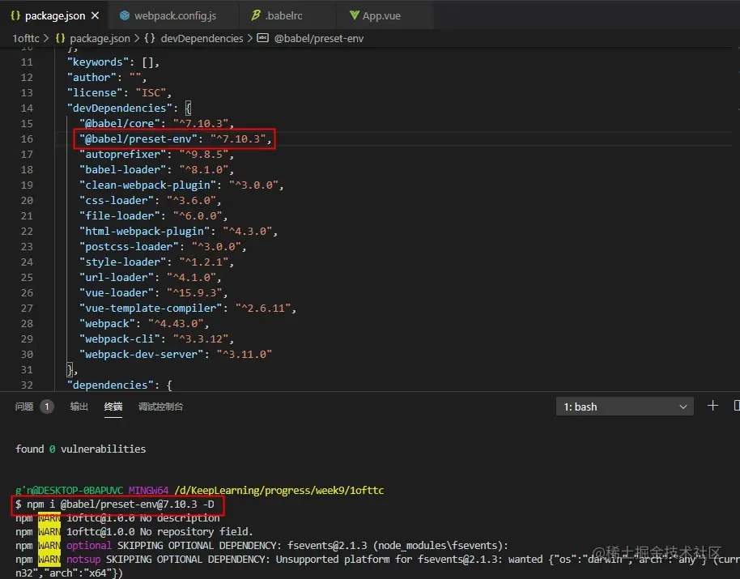Click "webpack-dev-server" on line 30
The width and height of the screenshot is (740, 579).
pos(141,355)
